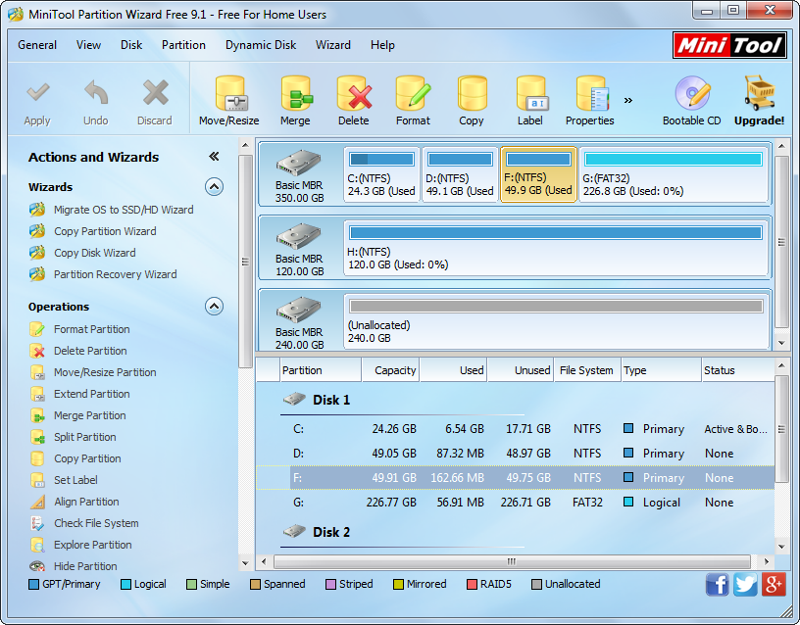Open the General menu
The image size is (800, 625).
pyautogui.click(x=37, y=45)
